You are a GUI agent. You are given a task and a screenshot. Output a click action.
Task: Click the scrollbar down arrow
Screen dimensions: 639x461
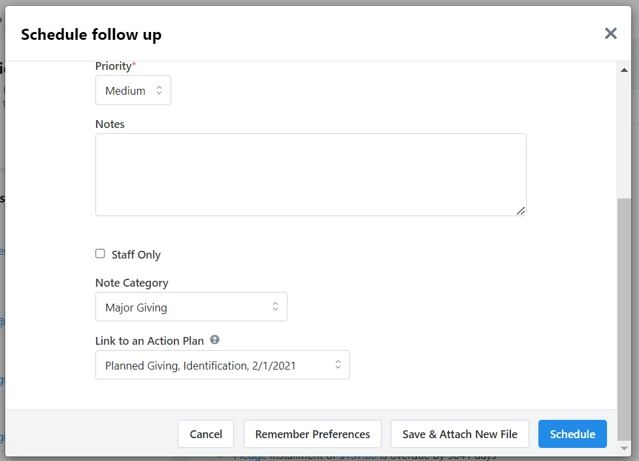[x=625, y=449]
